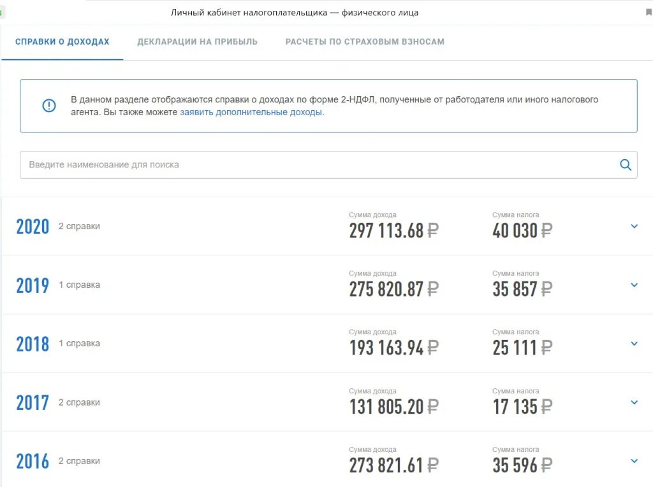Click '2 справки' label in 2016 row
653x487 pixels.
point(79,461)
